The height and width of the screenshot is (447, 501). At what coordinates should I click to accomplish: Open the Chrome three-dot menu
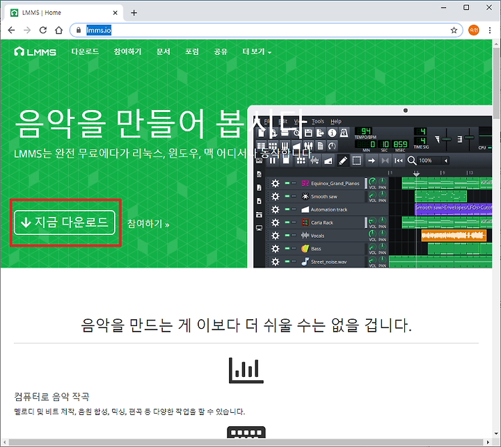pyautogui.click(x=489, y=31)
